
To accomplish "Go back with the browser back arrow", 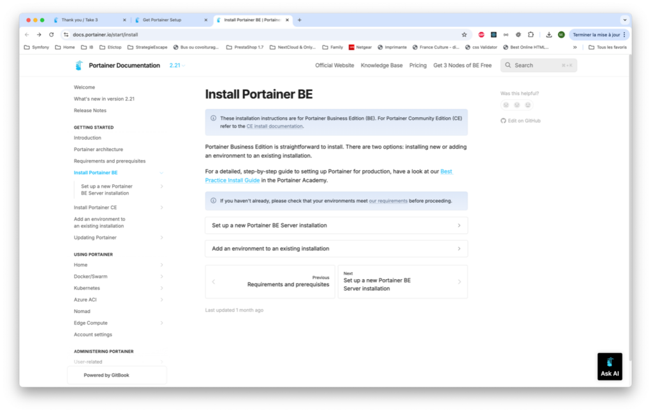I will [27, 34].
